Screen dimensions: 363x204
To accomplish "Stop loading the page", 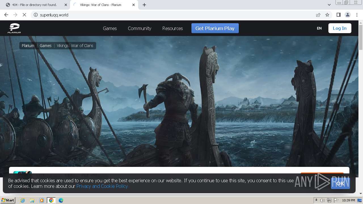I will [24, 15].
